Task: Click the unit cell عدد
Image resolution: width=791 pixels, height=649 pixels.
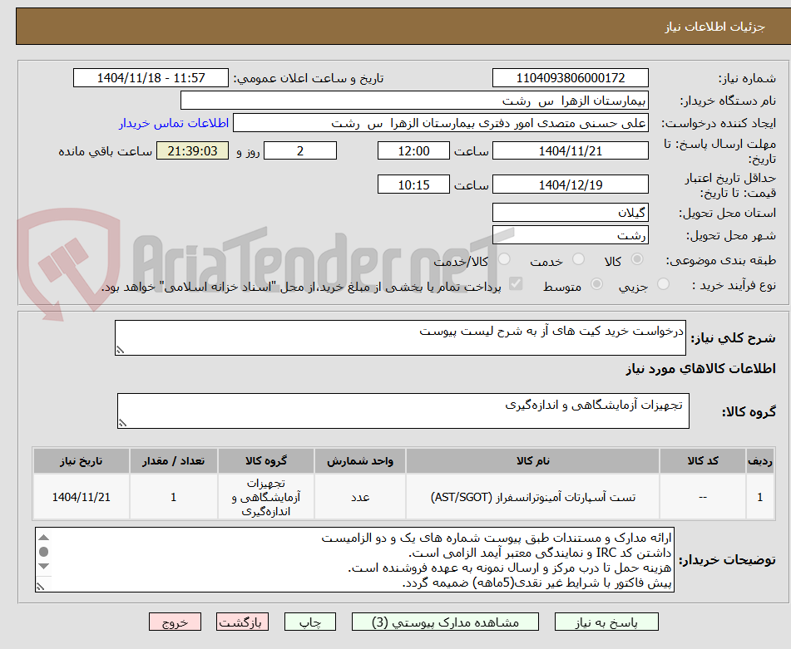Action: pos(360,497)
